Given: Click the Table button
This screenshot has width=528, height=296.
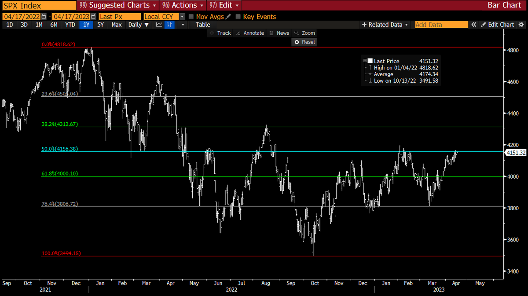Looking at the screenshot, I should [x=202, y=25].
